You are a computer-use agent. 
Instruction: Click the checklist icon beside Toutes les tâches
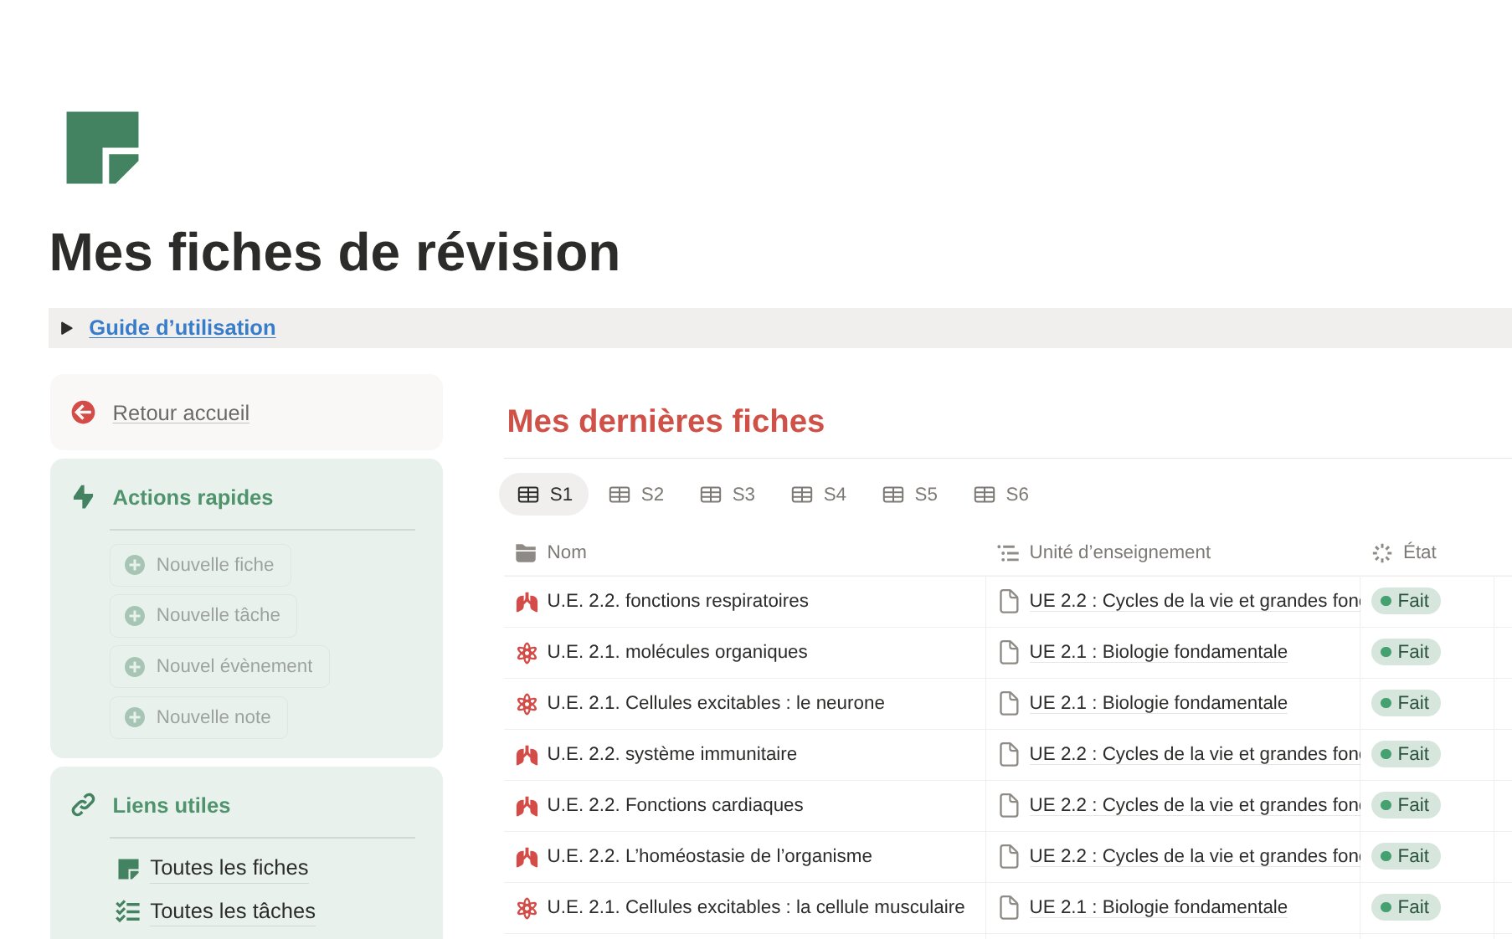[127, 911]
